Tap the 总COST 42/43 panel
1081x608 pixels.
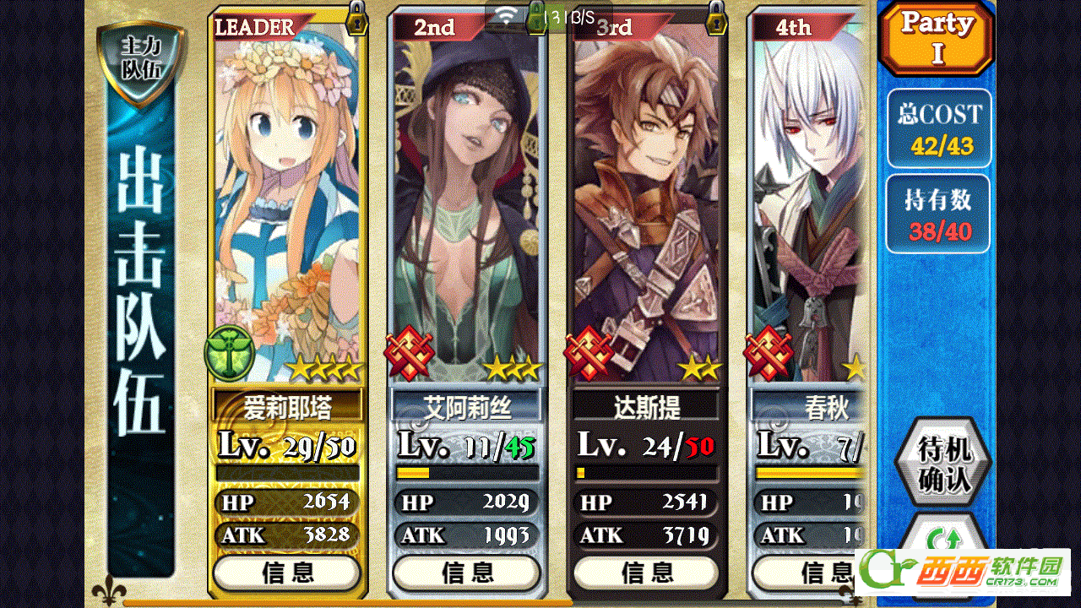[939, 128]
